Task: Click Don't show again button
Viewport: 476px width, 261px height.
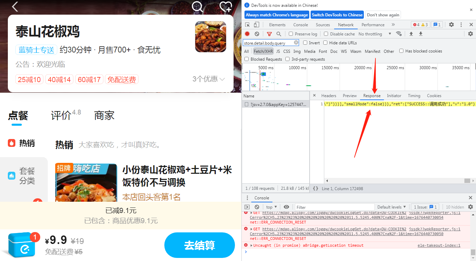Action: pyautogui.click(x=383, y=15)
